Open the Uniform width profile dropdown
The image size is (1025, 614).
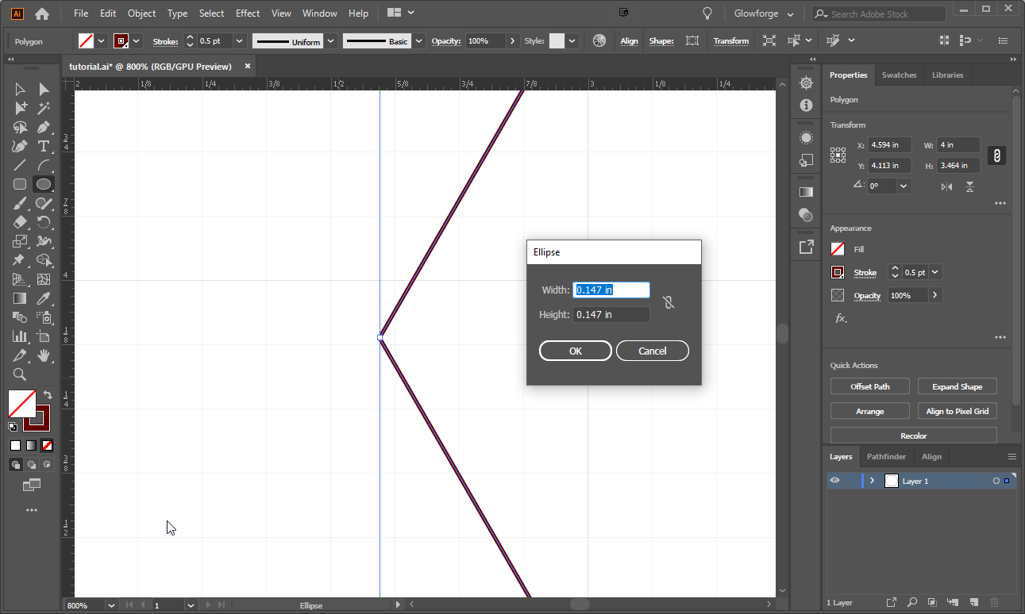[x=331, y=40]
